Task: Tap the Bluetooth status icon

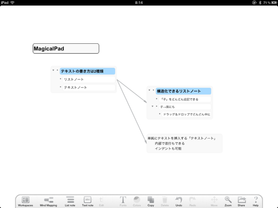Action: coord(260,3)
